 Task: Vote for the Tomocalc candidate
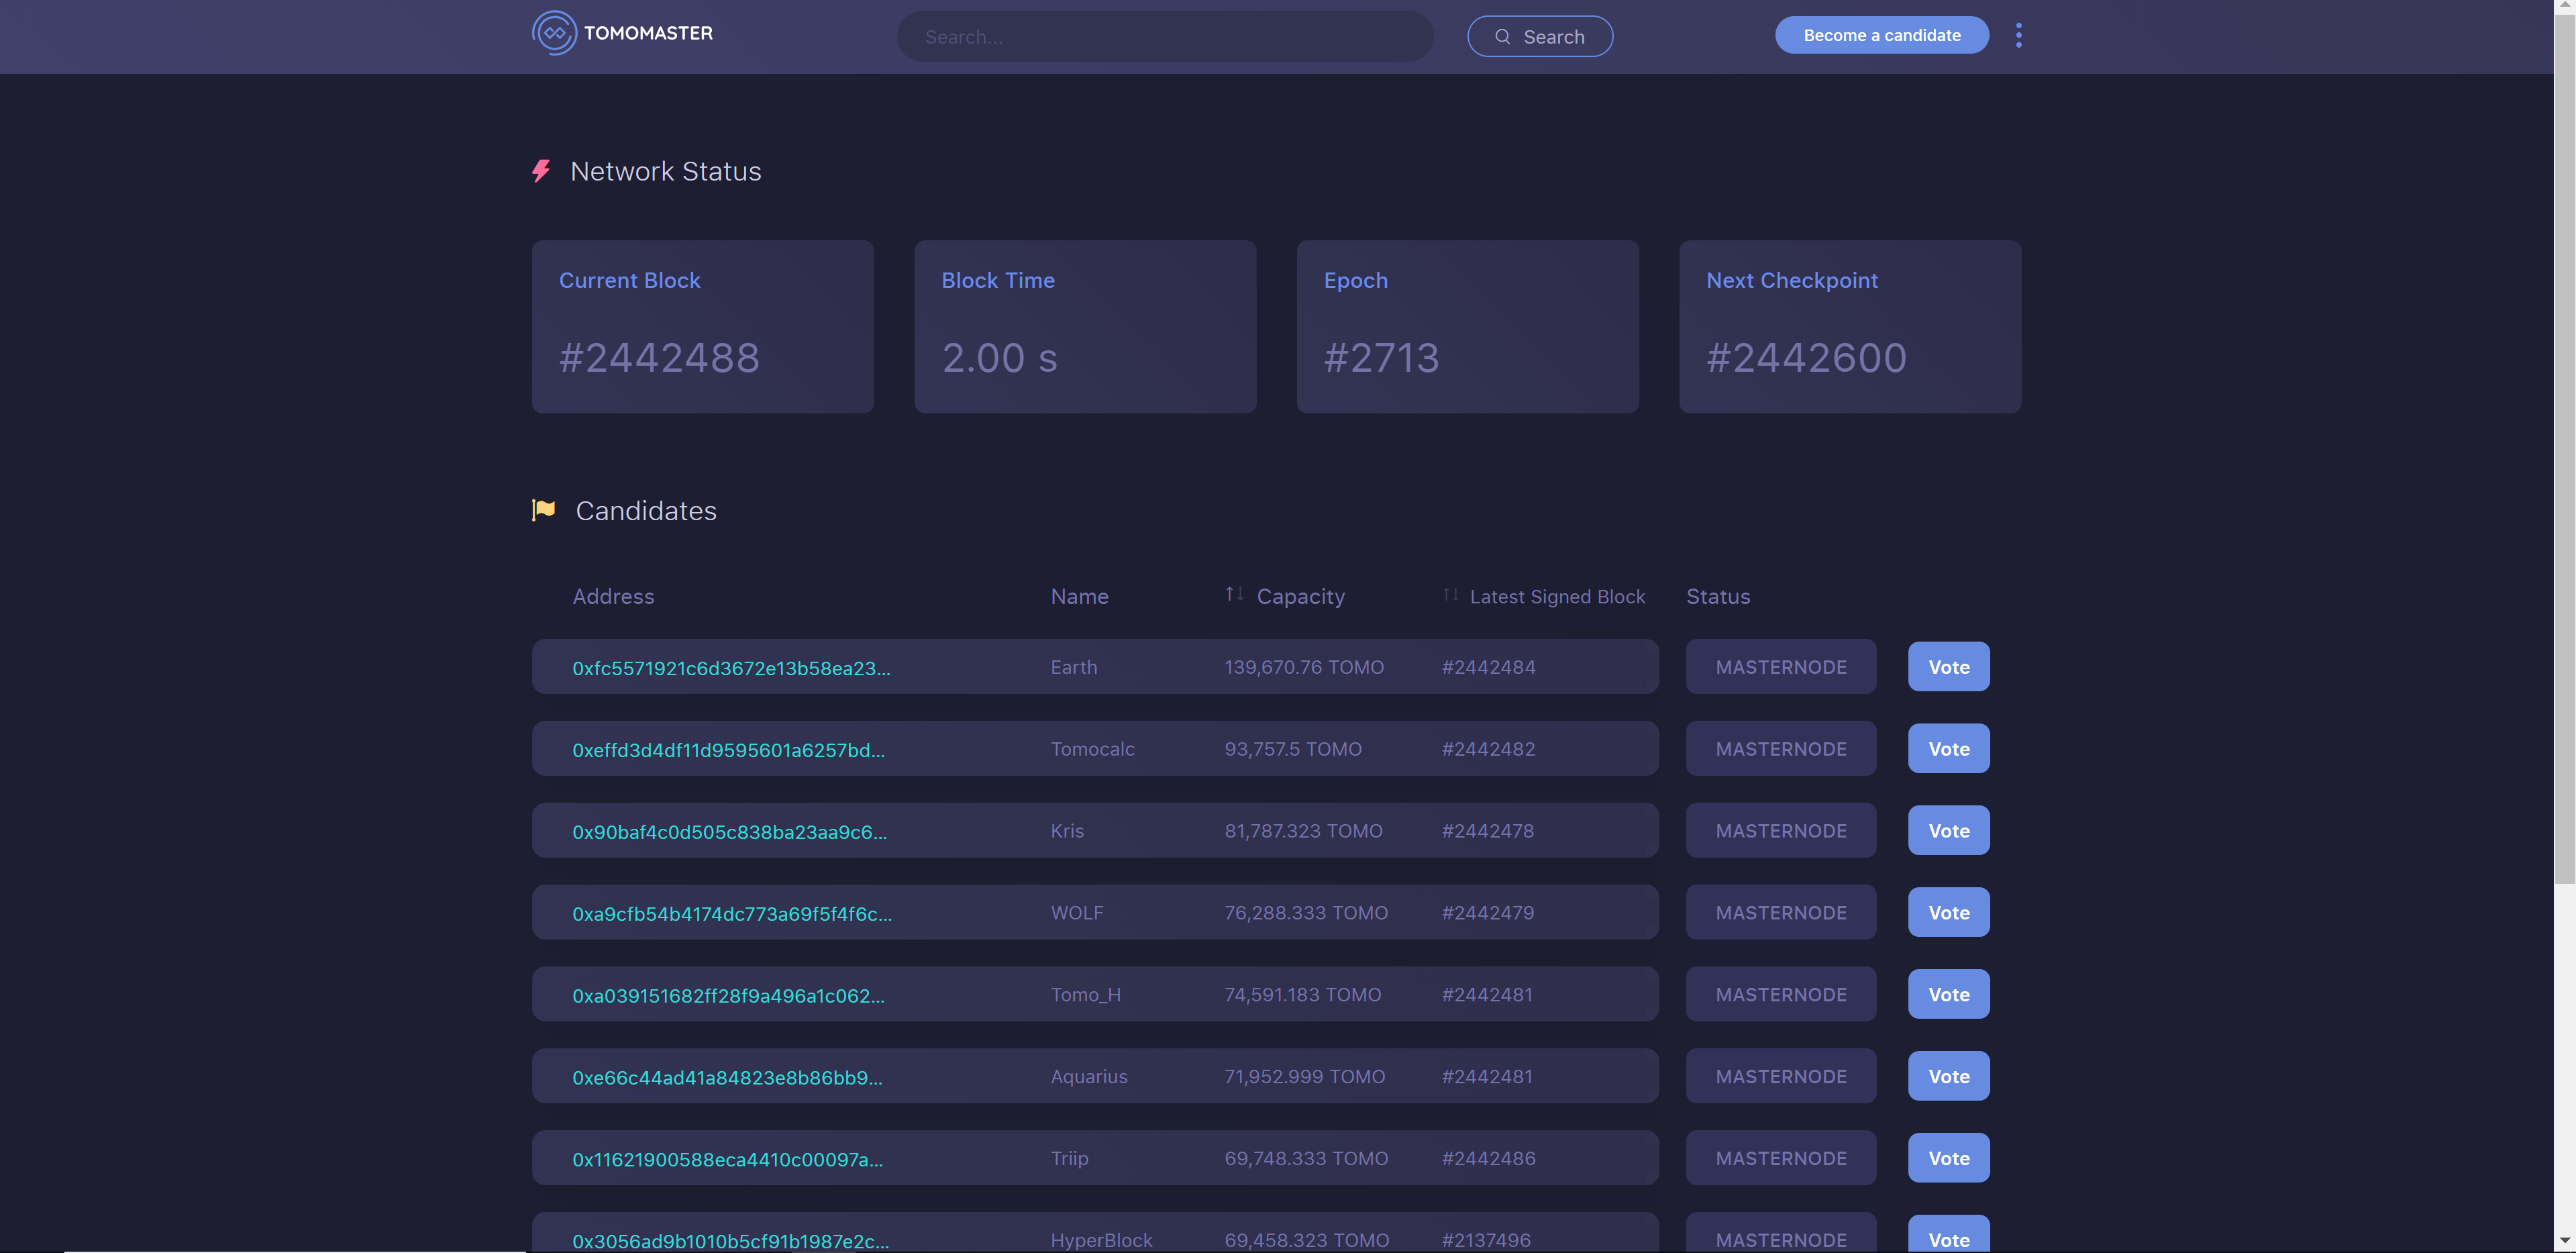click(1947, 749)
